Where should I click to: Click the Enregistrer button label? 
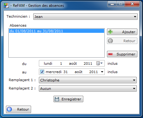(x=71, y=99)
